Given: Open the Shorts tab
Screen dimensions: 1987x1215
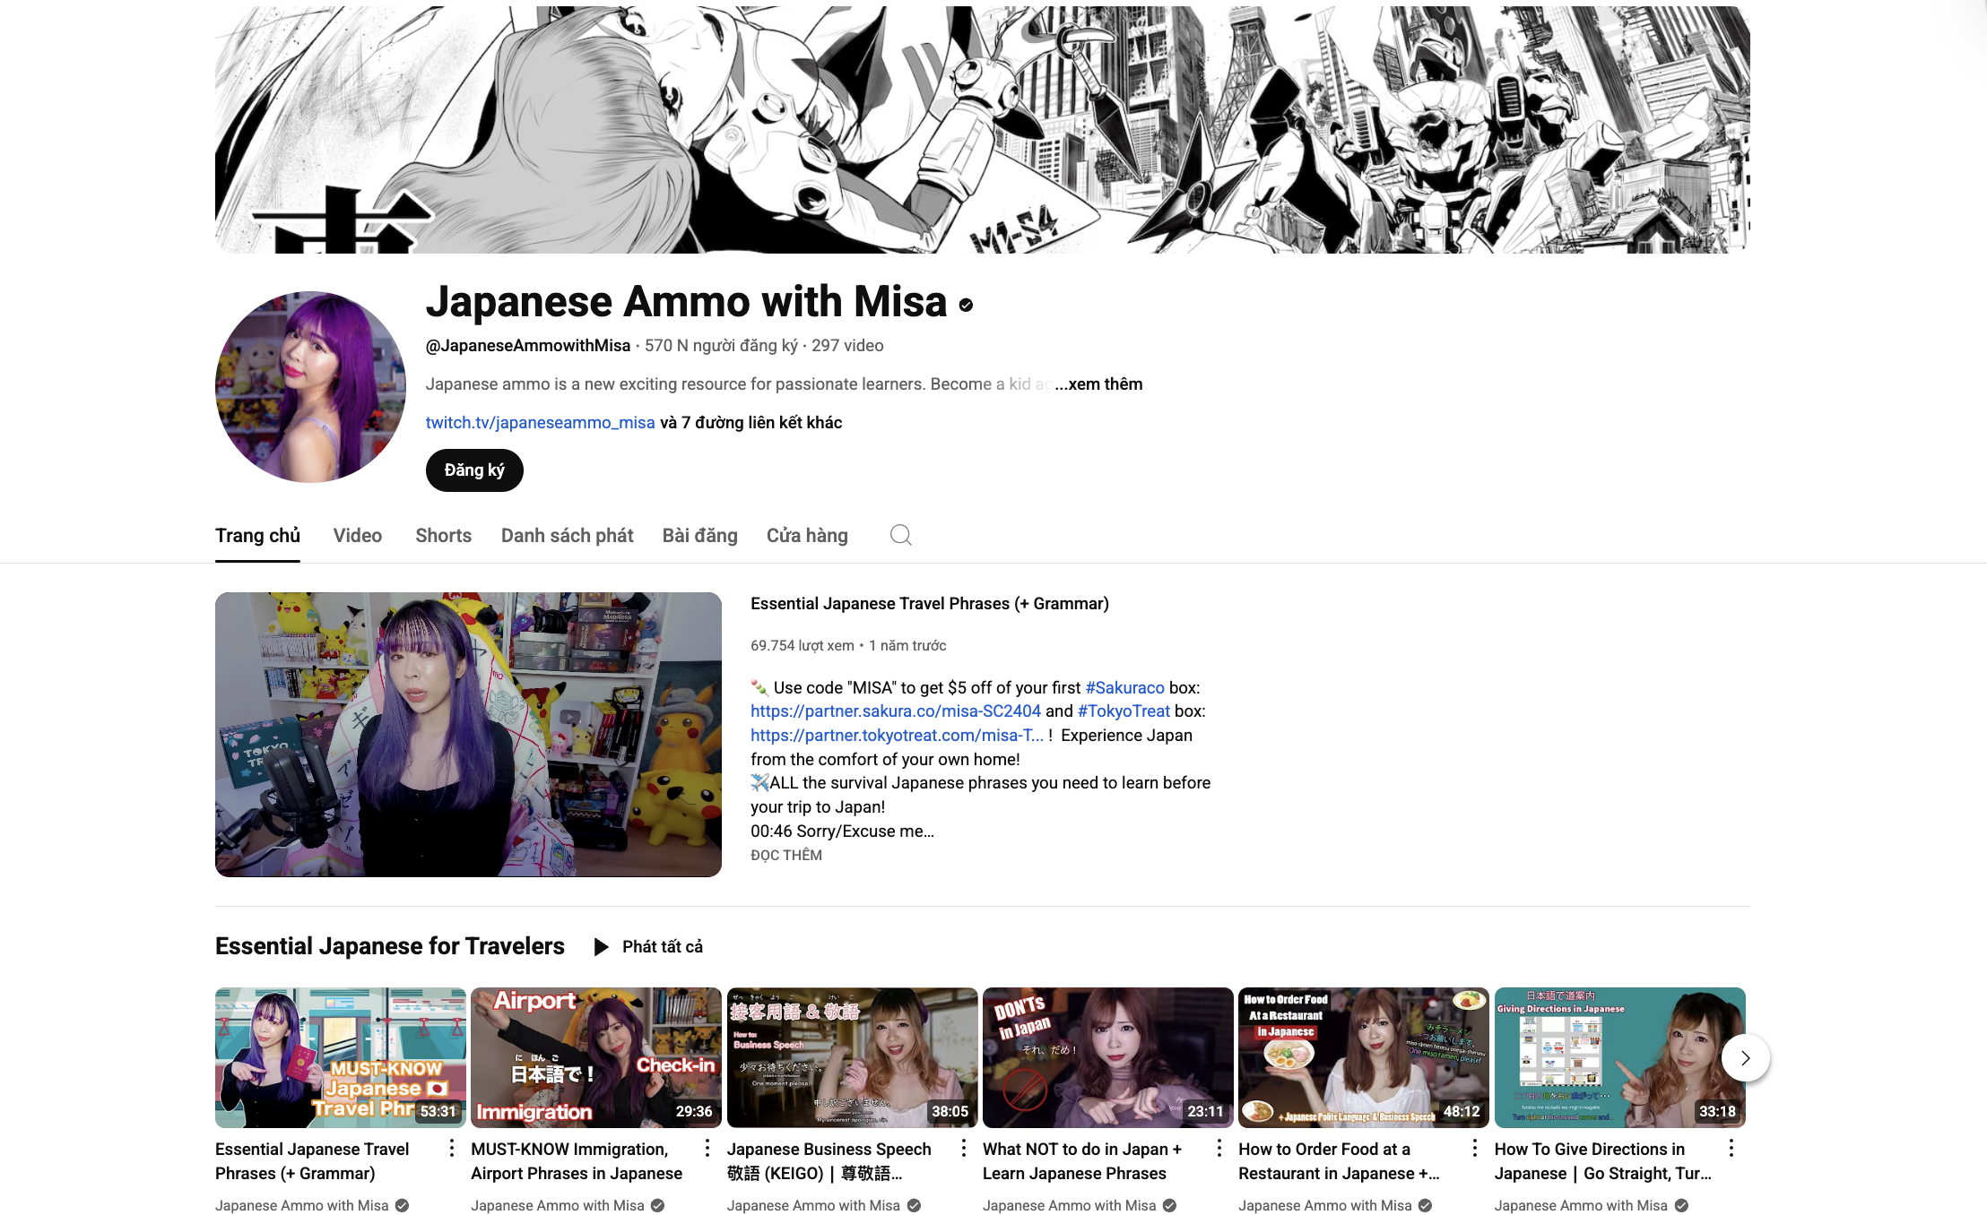Looking at the screenshot, I should coord(443,536).
